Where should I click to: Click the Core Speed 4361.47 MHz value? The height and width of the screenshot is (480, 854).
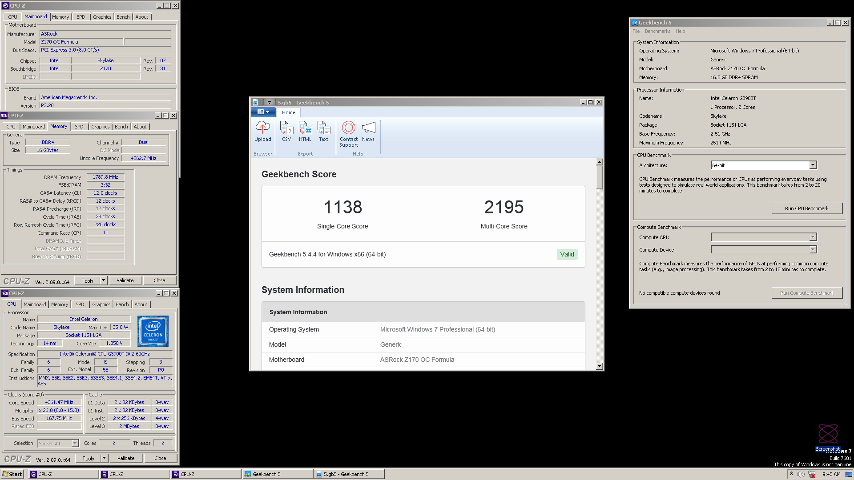(x=59, y=402)
